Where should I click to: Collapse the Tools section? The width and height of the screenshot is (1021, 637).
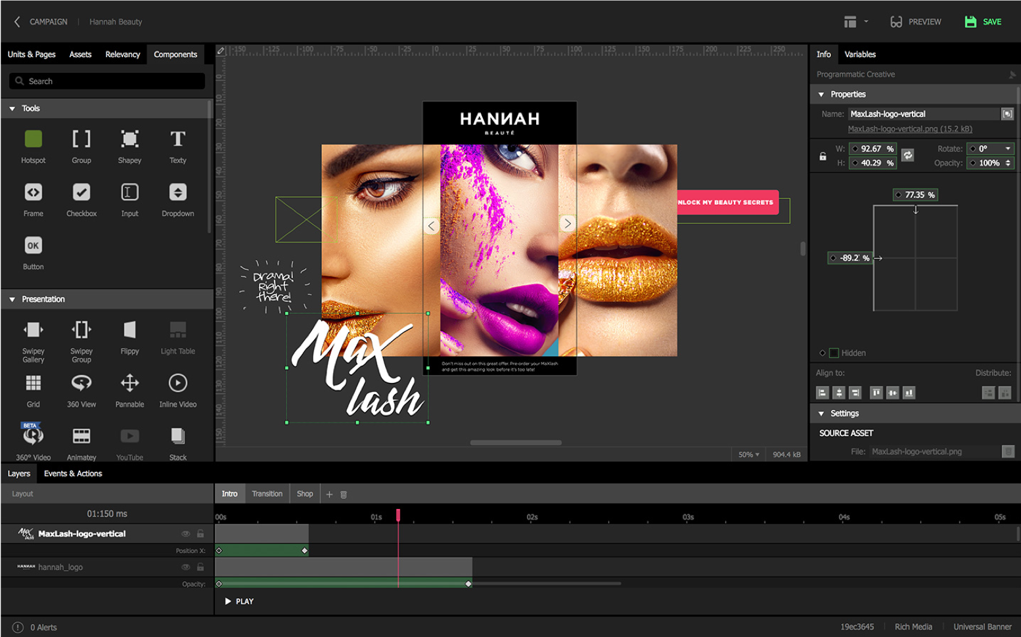tap(12, 108)
